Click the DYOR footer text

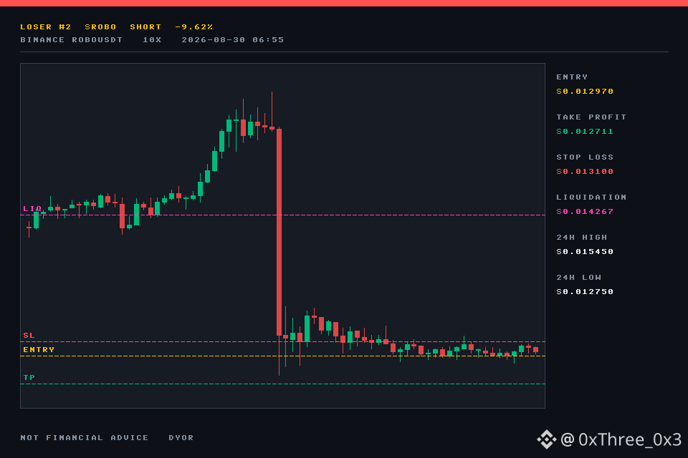coord(181,437)
